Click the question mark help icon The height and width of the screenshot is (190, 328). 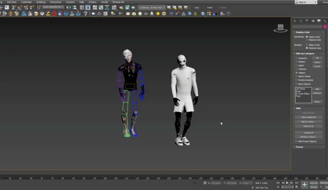pyautogui.click(x=86, y=13)
